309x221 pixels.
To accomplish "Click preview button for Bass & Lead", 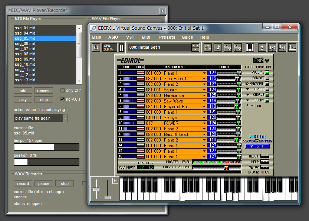I will 140,134.
